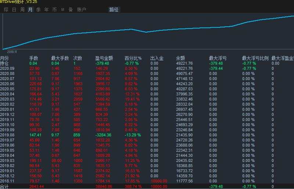Click the -379.44 max floating loss value
This screenshot has width=294, height=189.
coord(216,68)
